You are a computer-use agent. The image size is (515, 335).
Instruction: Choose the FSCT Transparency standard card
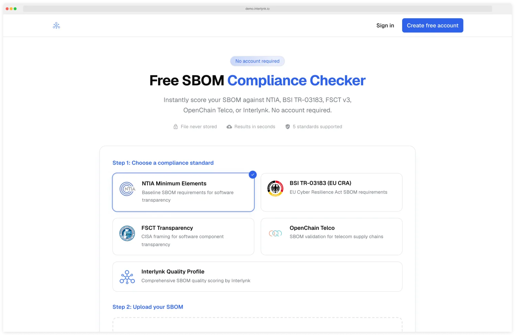tap(183, 237)
